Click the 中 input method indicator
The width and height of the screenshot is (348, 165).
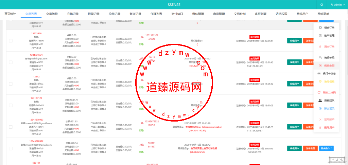[333, 160]
